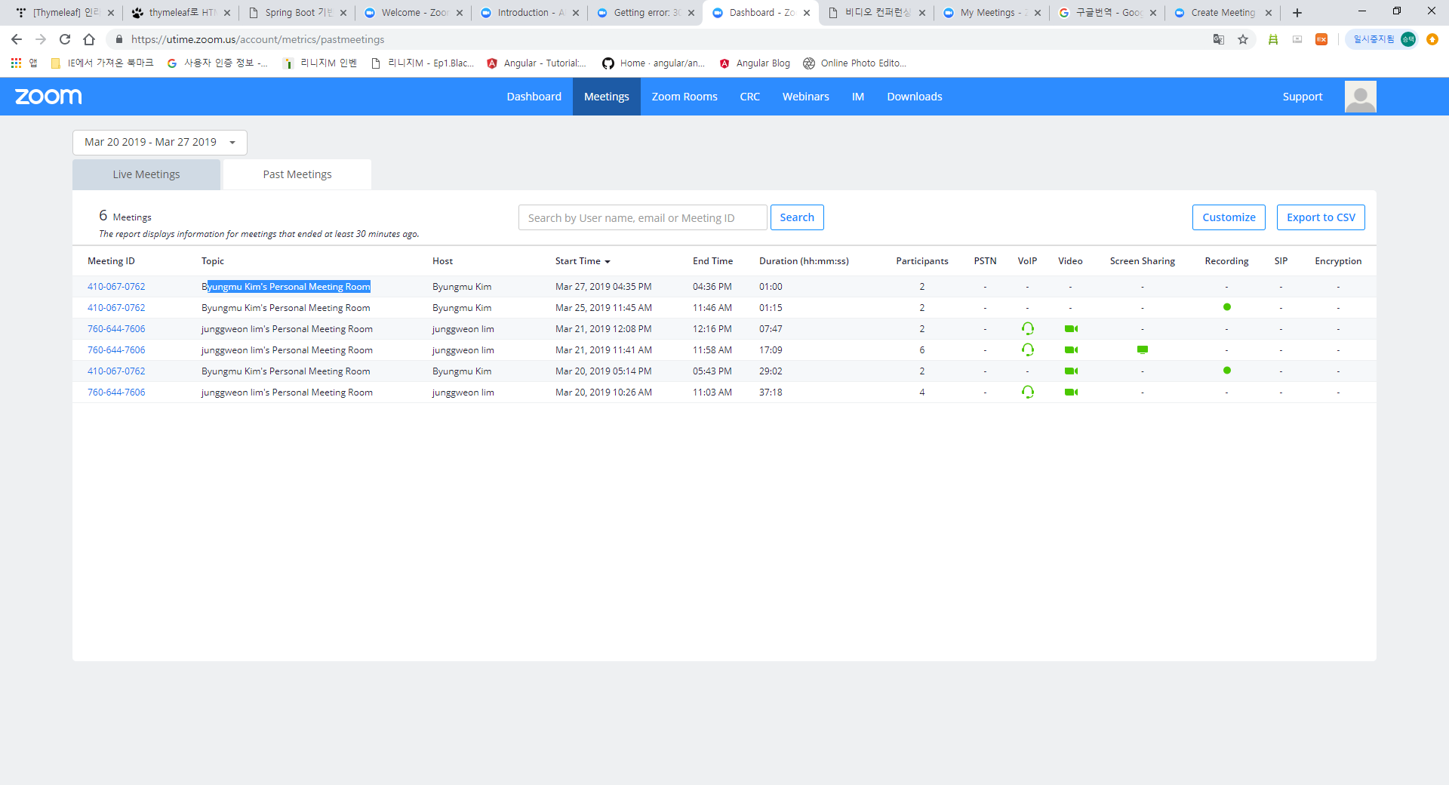Switch to the My Meetings browser tab
The image size is (1449, 785).
992,13
